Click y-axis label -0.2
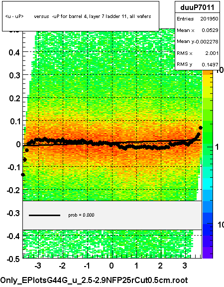This screenshot has width=224, height=287. coord(13,190)
